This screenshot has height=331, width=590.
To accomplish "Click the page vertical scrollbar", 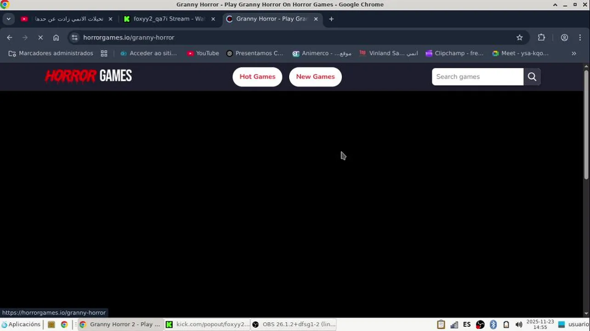I will (x=586, y=124).
